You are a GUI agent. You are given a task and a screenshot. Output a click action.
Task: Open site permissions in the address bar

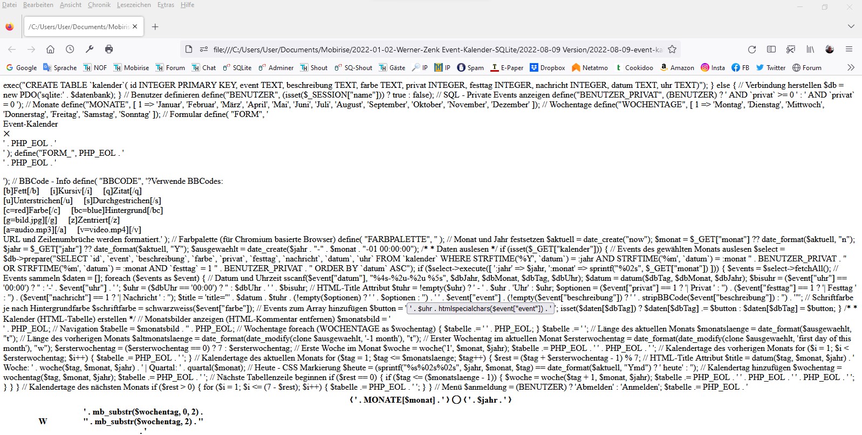(204, 50)
